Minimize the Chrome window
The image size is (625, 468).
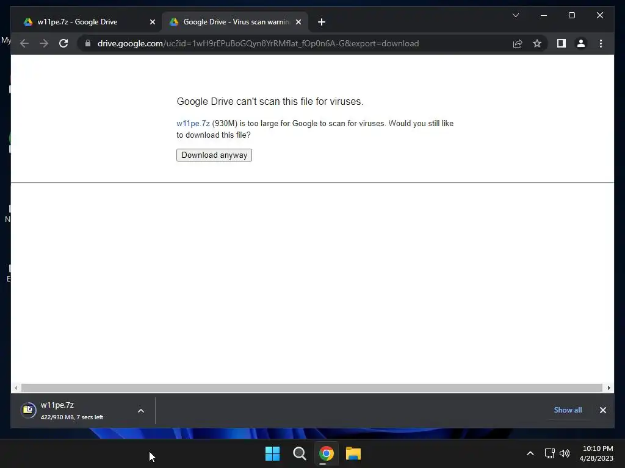pos(544,15)
